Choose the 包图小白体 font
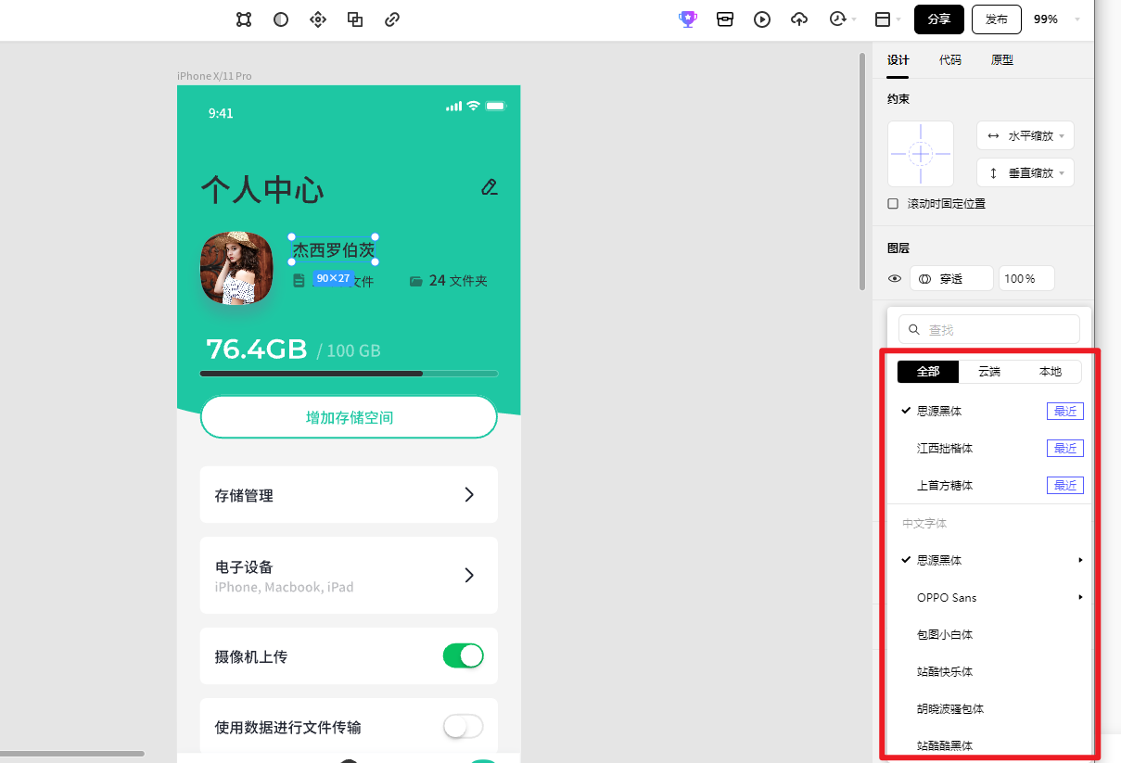The image size is (1121, 763). 989,634
